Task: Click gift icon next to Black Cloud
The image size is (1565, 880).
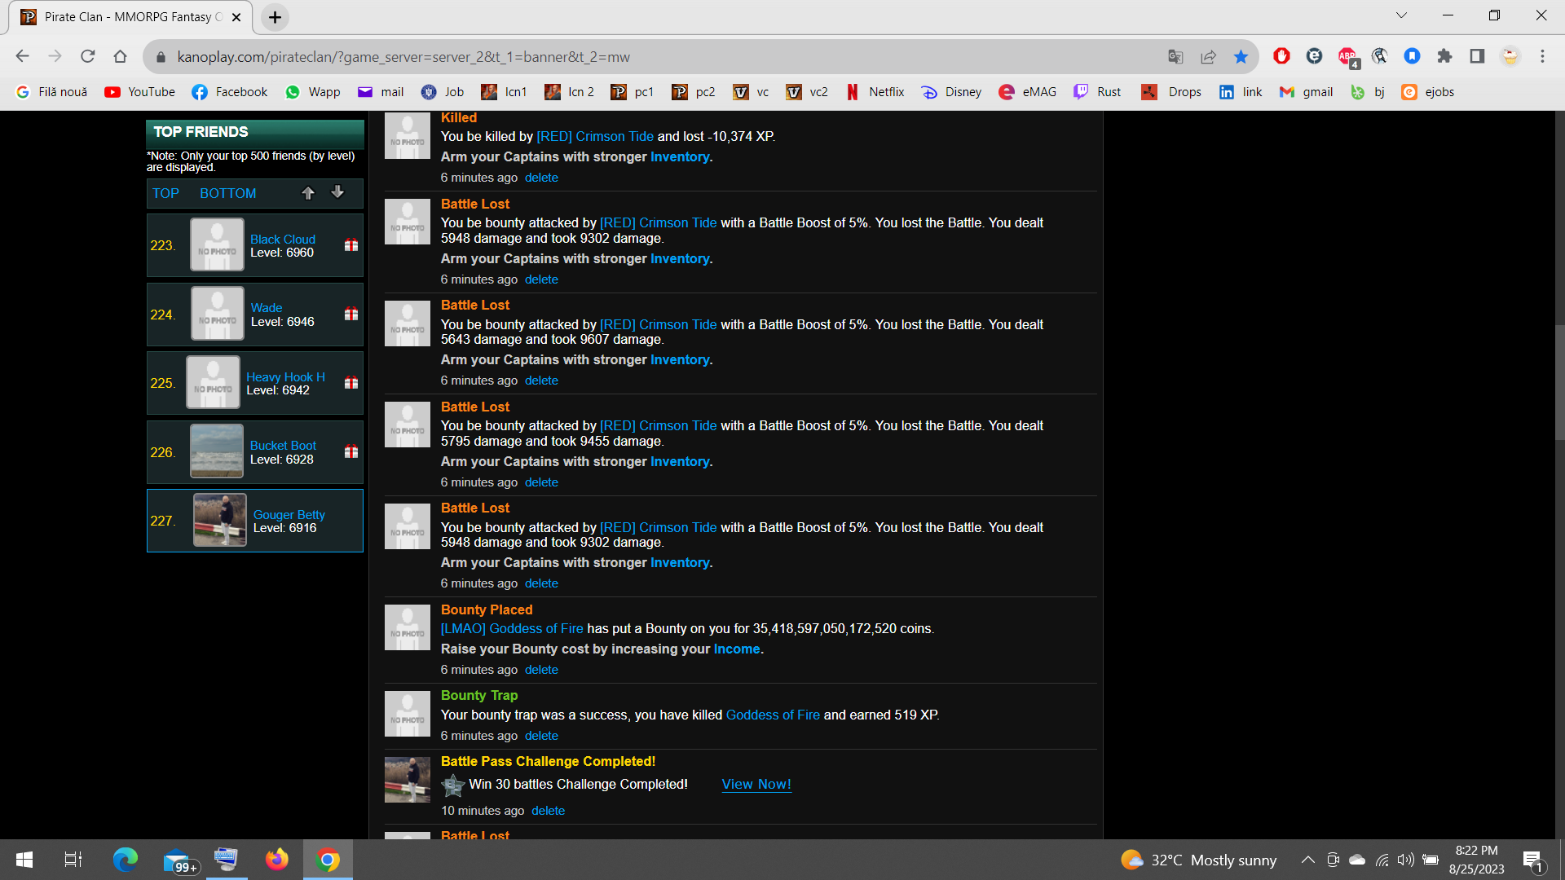Action: coord(351,245)
